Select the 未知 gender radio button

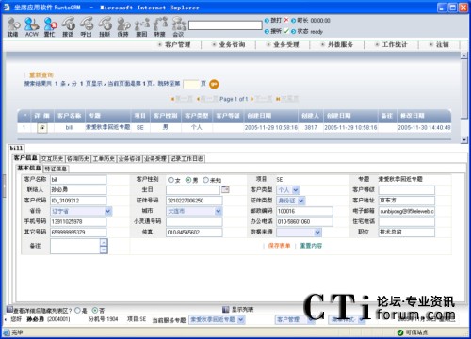[205, 180]
